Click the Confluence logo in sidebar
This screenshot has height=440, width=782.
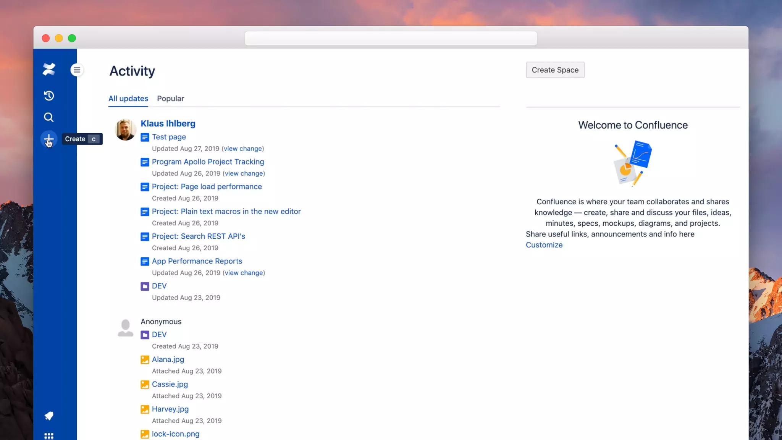click(x=49, y=69)
